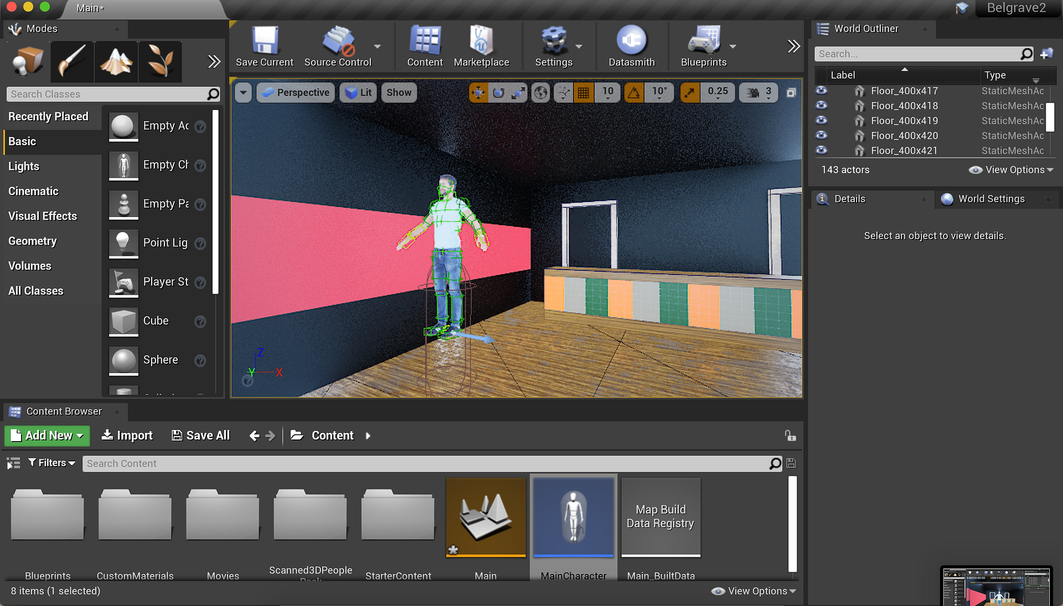
Task: Click Save All in Content Browser
Action: pyautogui.click(x=200, y=436)
